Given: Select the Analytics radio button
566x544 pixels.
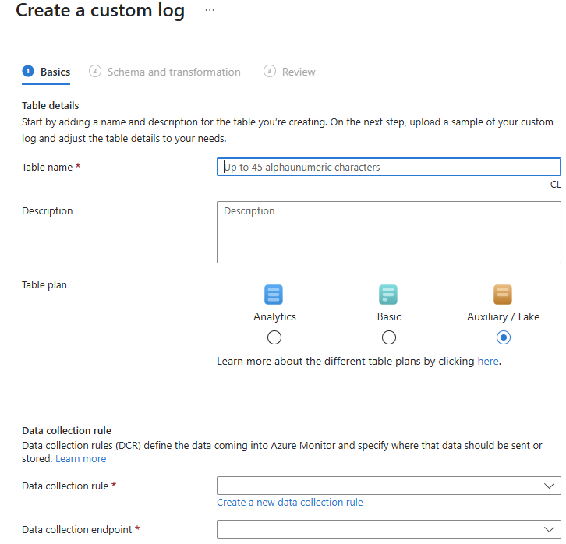Looking at the screenshot, I should (274, 337).
